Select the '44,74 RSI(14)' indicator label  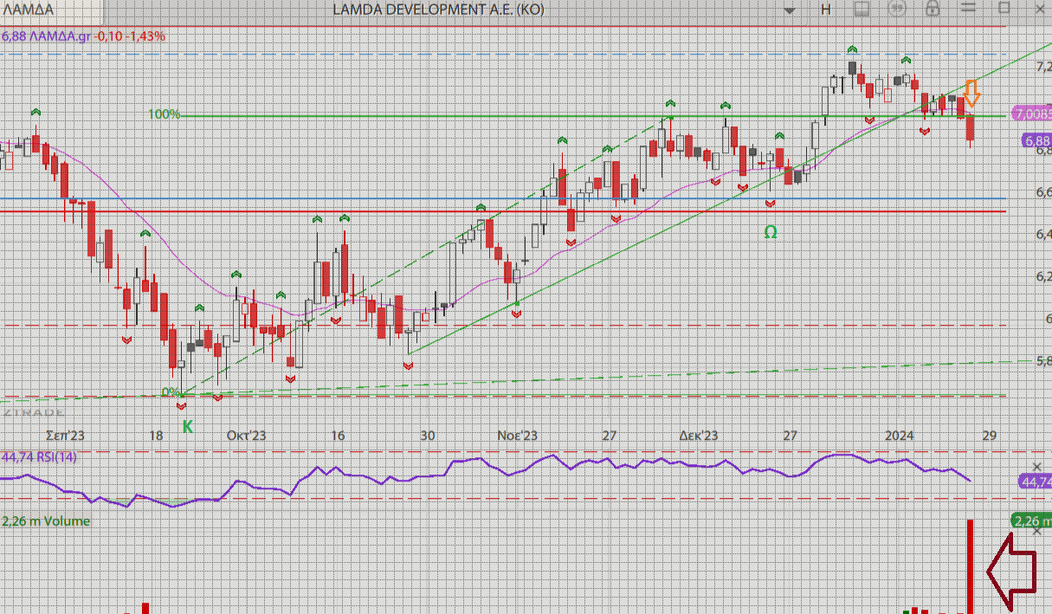pos(39,456)
